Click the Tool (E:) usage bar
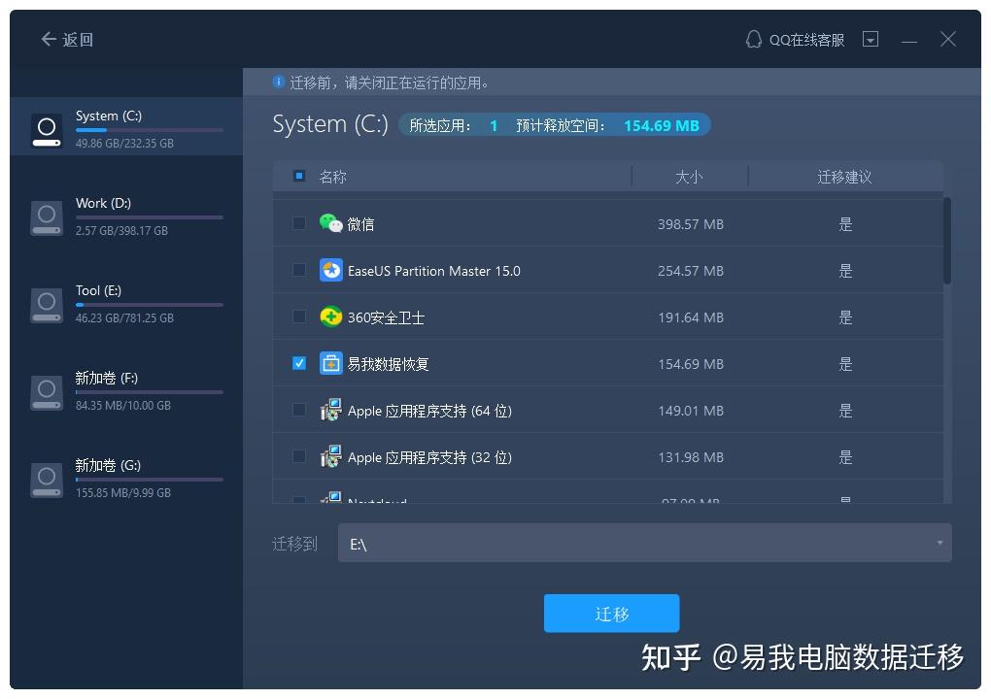Viewport: 991px width, 699px height. pyautogui.click(x=150, y=305)
